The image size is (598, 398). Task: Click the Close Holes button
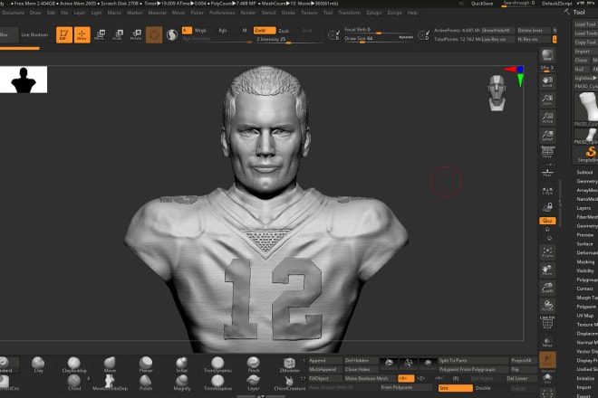[361, 369]
